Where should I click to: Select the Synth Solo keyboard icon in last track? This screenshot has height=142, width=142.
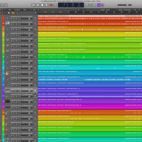click(7, 140)
